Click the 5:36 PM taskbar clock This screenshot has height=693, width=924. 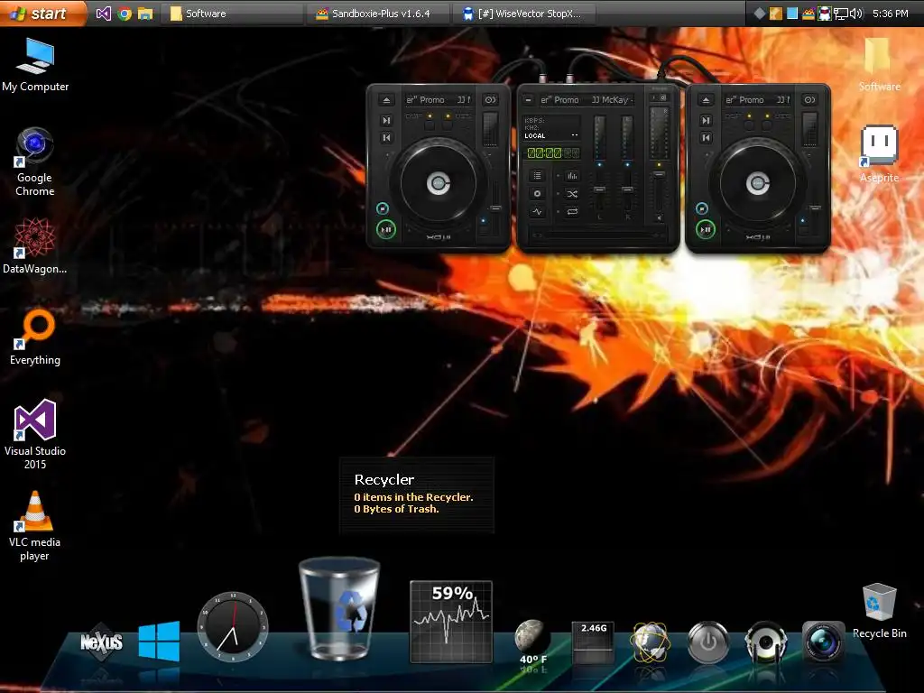890,13
